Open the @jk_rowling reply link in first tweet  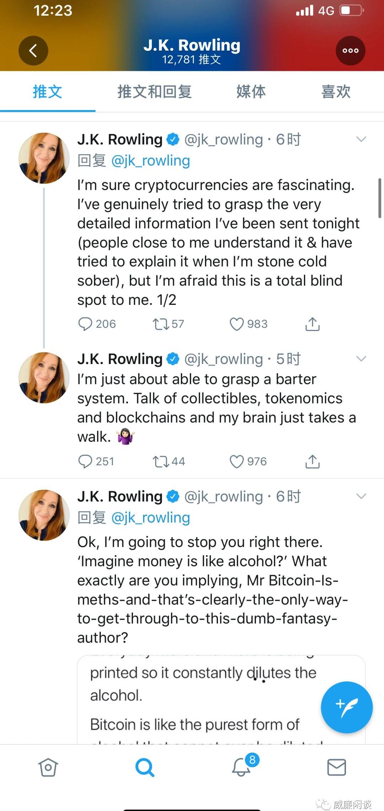pyautogui.click(x=151, y=161)
